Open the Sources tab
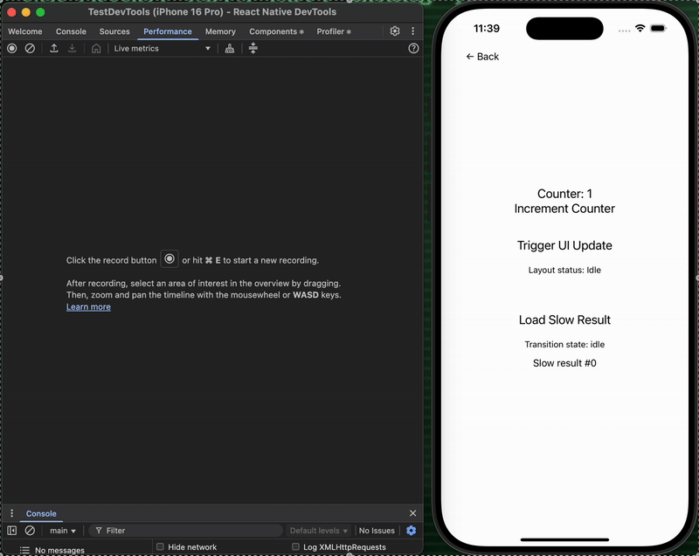The height and width of the screenshot is (556, 699). tap(114, 31)
